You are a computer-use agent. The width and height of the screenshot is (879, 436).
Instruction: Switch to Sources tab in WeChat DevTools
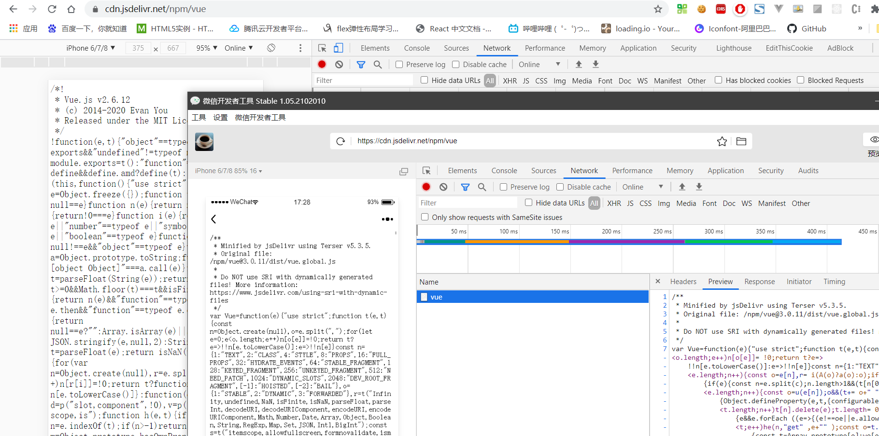coord(544,171)
